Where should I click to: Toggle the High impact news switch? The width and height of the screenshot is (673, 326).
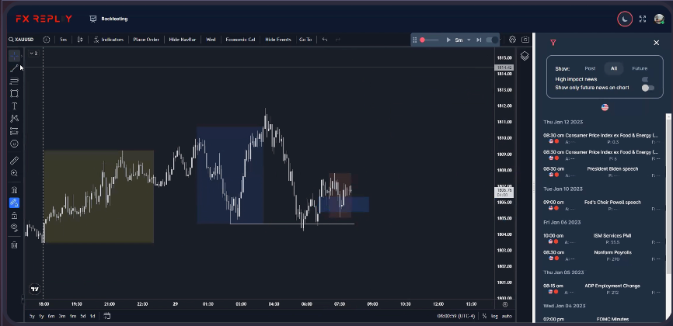point(647,79)
